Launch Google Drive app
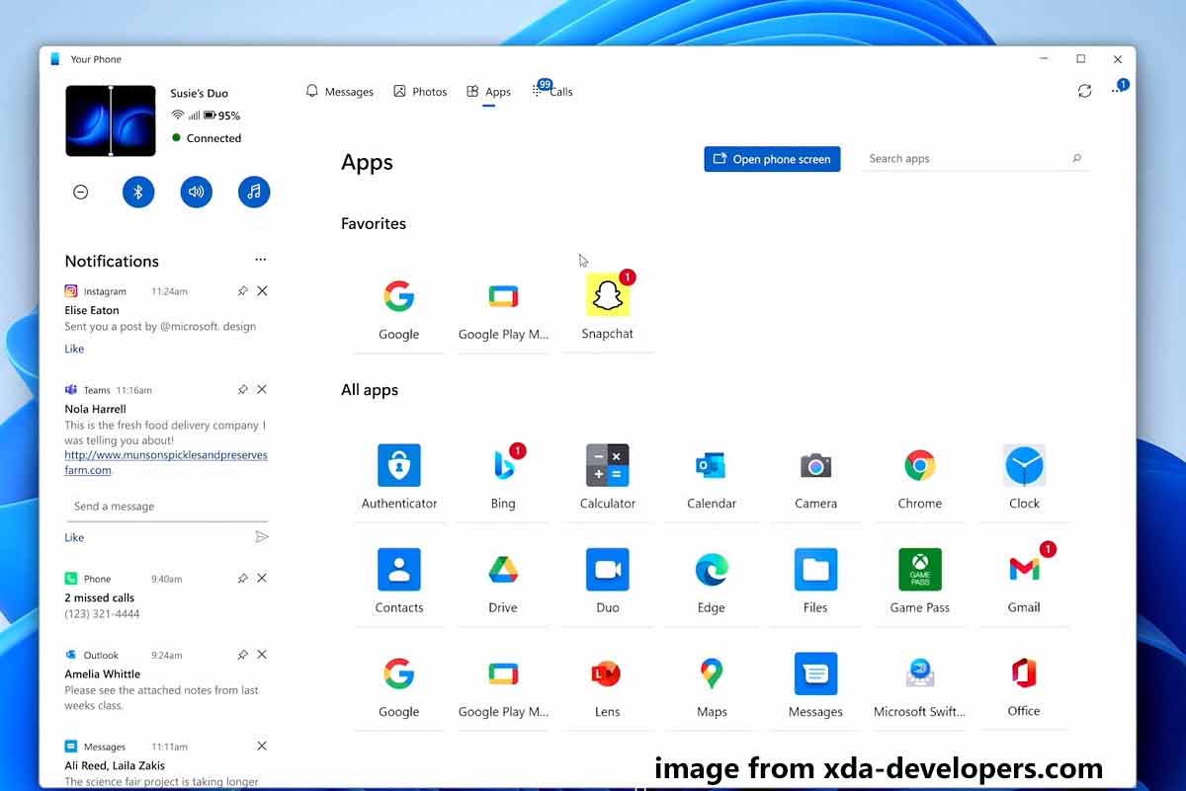1186x791 pixels. (503, 583)
